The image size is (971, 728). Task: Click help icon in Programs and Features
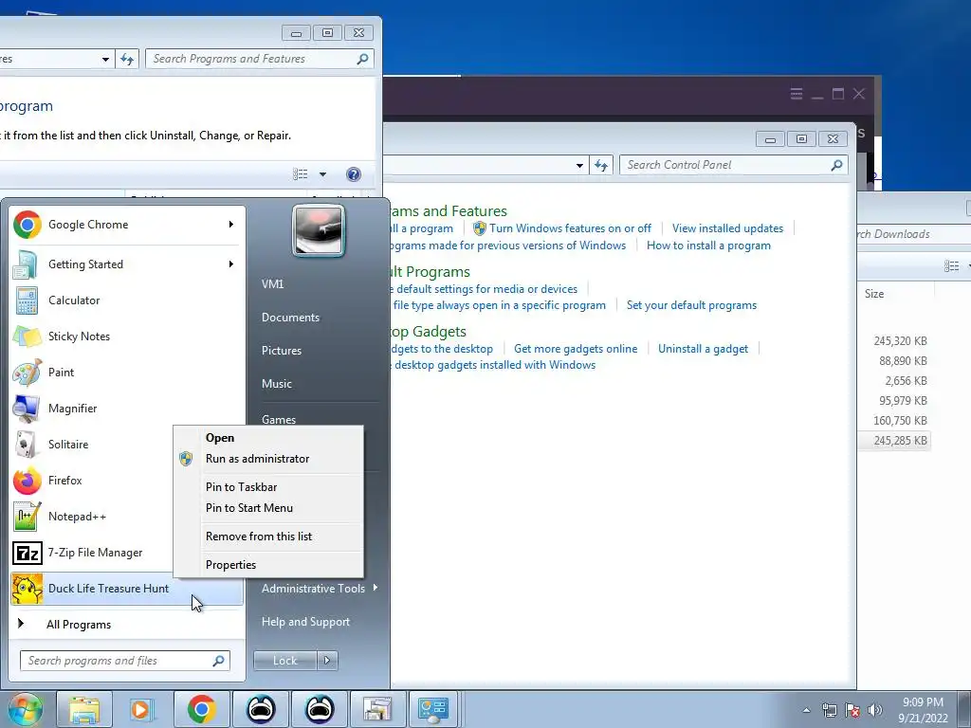[x=353, y=174]
